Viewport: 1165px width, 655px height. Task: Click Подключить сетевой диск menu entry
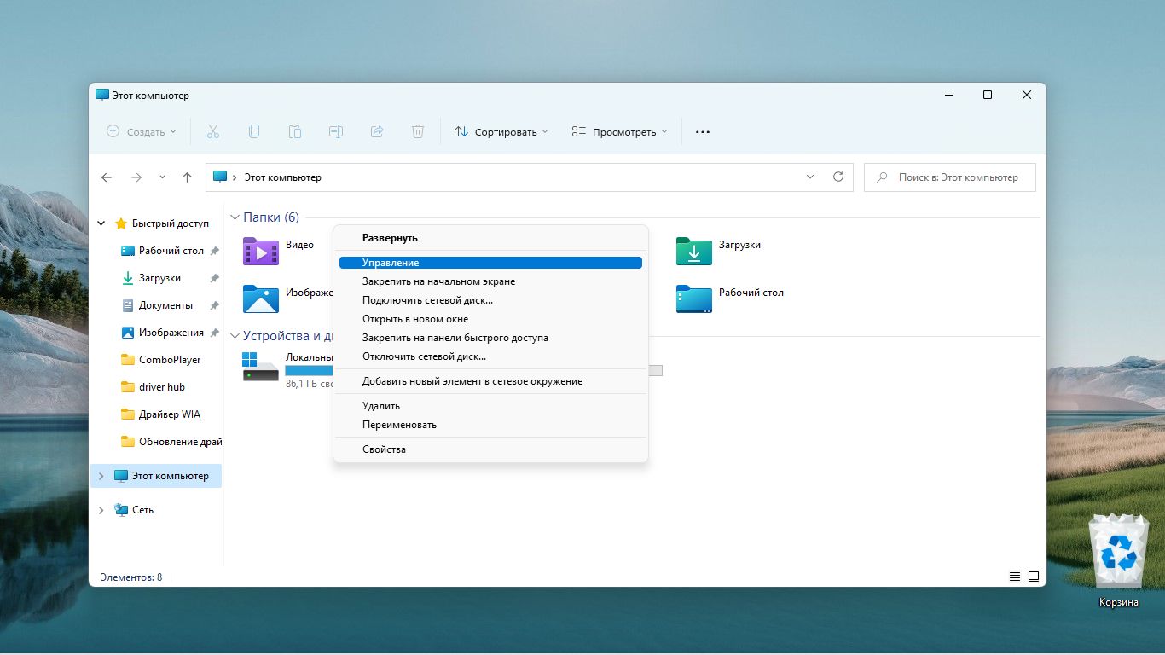coord(427,300)
